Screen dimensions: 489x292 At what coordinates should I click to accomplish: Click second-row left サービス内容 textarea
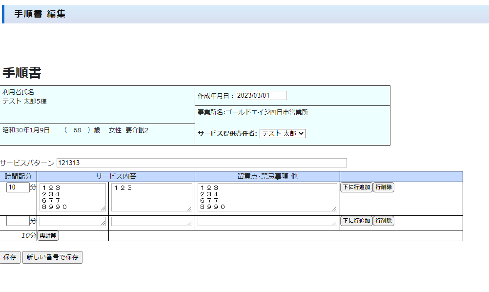pos(72,222)
